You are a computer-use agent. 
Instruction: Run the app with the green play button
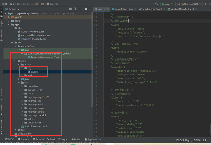coord(206,4)
